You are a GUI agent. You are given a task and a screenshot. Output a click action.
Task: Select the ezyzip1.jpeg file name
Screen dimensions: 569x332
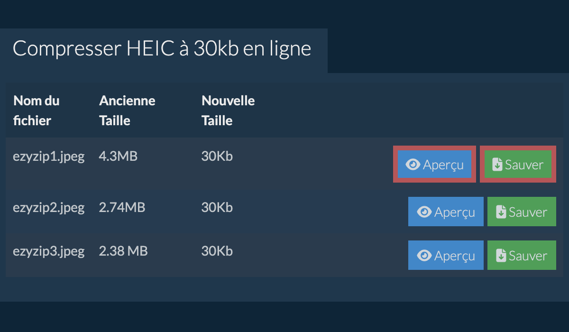48,157
